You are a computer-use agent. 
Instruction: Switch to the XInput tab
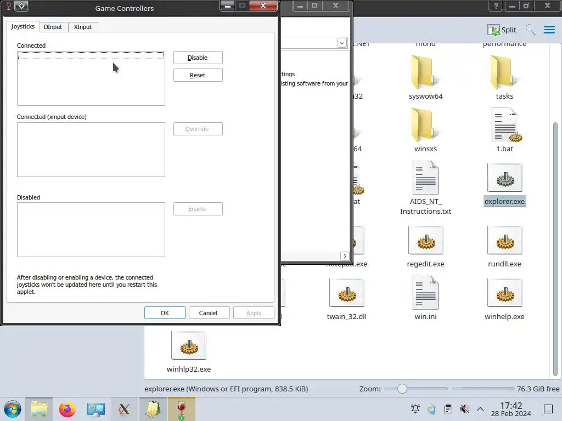pos(83,27)
